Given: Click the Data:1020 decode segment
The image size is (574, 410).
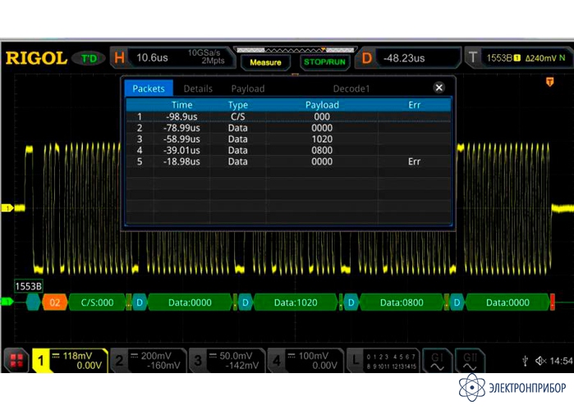Looking at the screenshot, I should (296, 303).
